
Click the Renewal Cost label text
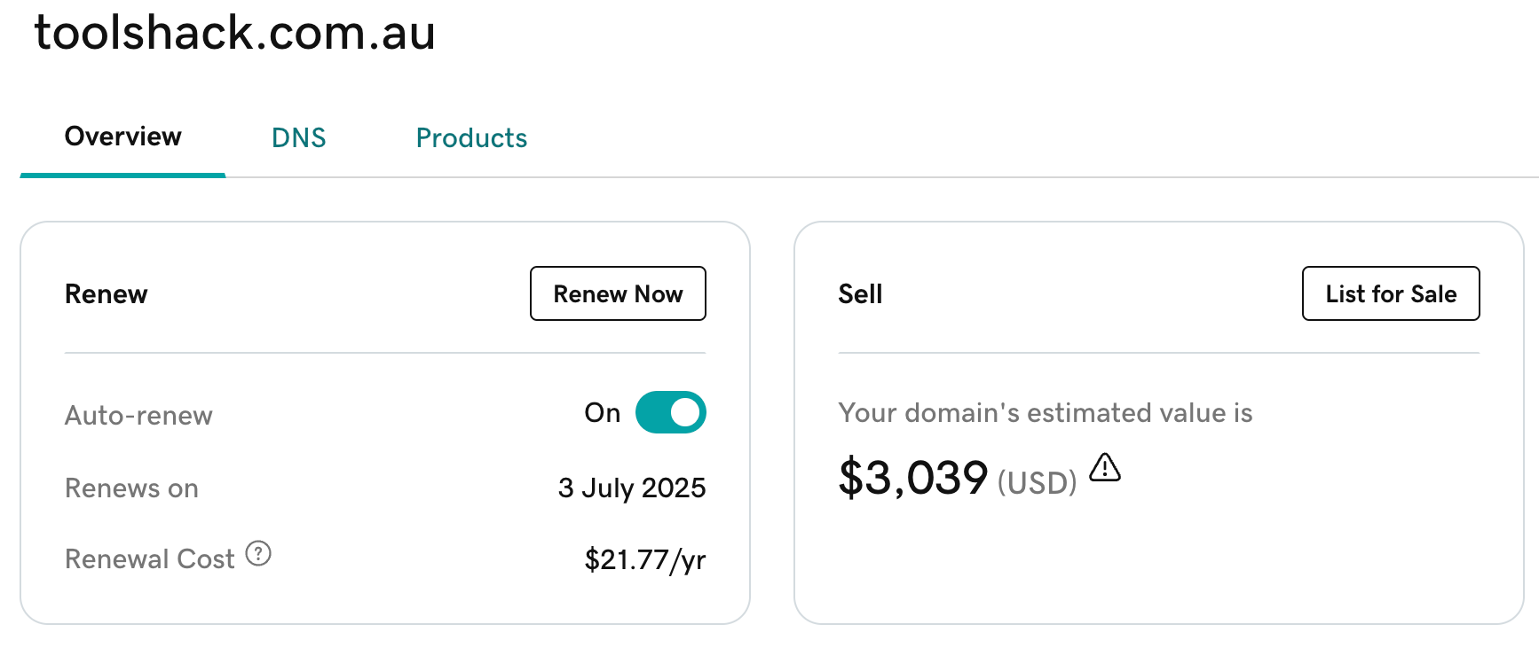click(x=149, y=558)
